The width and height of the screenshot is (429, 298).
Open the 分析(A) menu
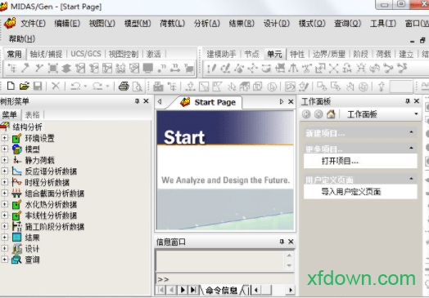pos(207,24)
